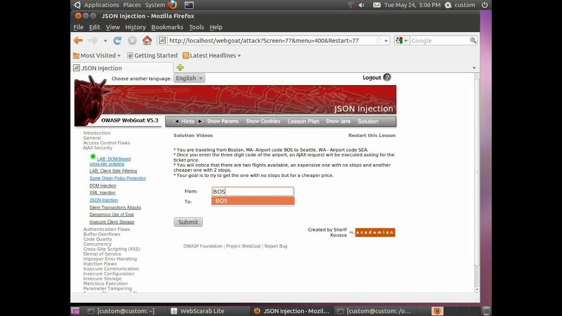Screen dimensions: 562x316
Task: Open the Lesson Plan
Action: [x=303, y=122]
